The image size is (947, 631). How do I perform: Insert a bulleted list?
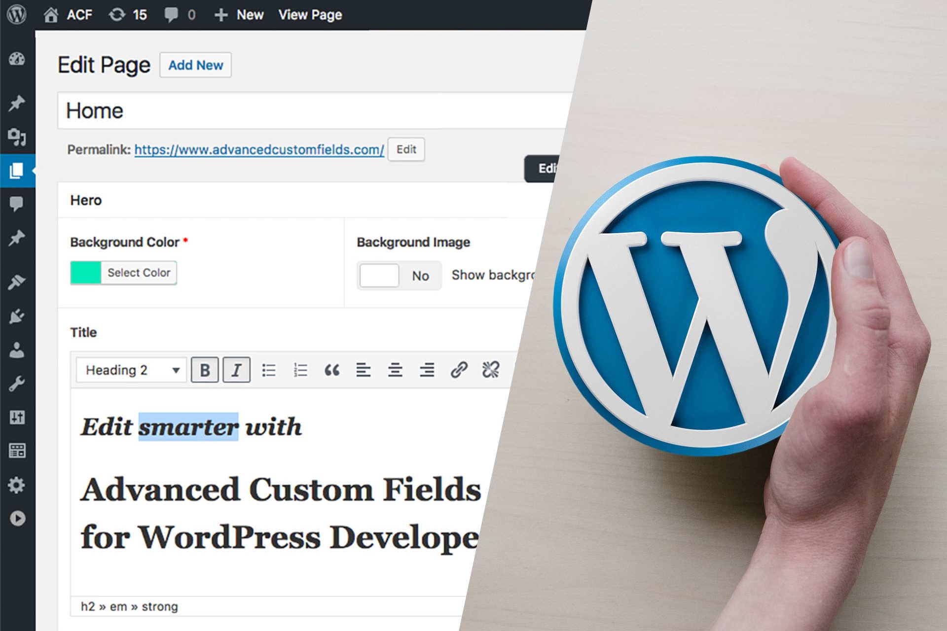click(269, 370)
